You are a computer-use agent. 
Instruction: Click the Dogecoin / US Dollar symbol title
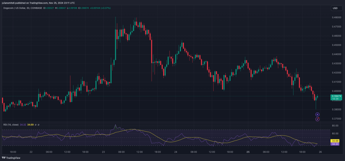pyautogui.click(x=17, y=8)
